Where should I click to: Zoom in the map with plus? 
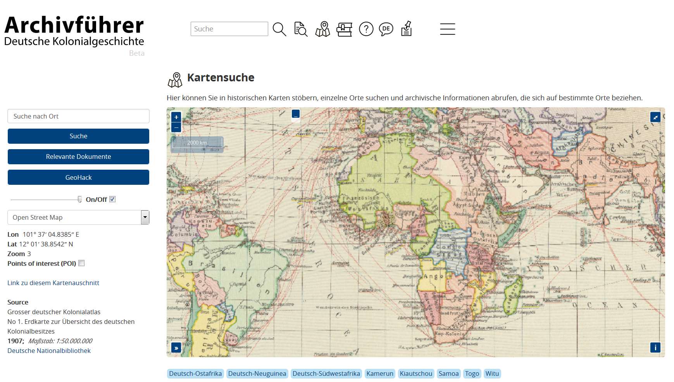(x=176, y=117)
